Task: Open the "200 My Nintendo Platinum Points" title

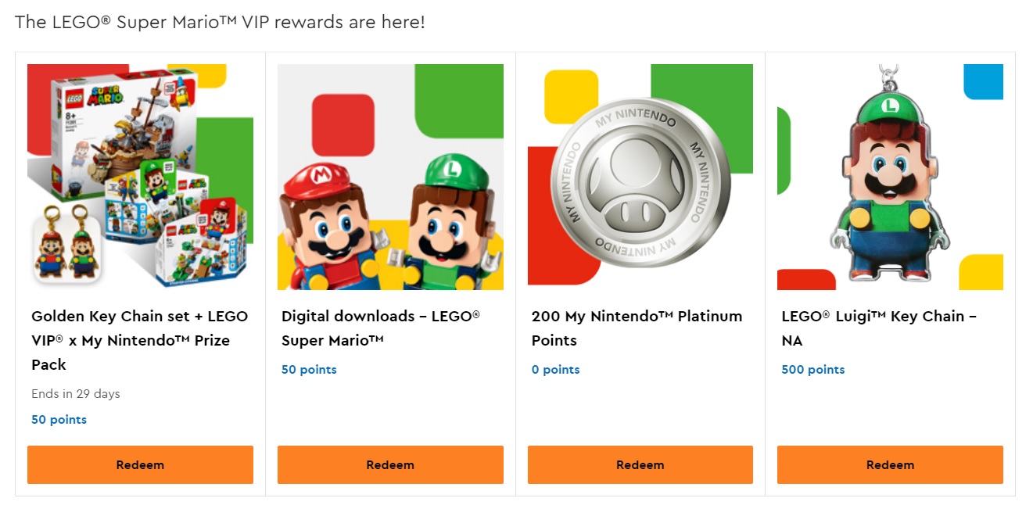Action: 638,328
